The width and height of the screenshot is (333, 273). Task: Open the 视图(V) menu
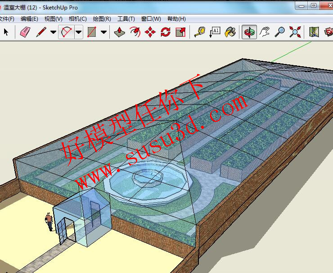click(x=53, y=19)
